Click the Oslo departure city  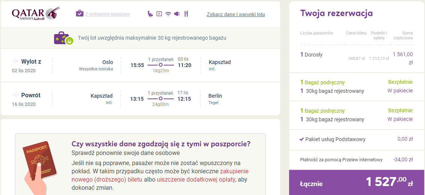(108, 62)
